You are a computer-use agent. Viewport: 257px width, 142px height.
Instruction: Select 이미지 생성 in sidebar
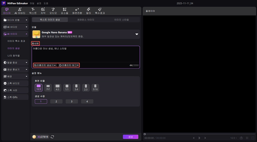pos(13,48)
